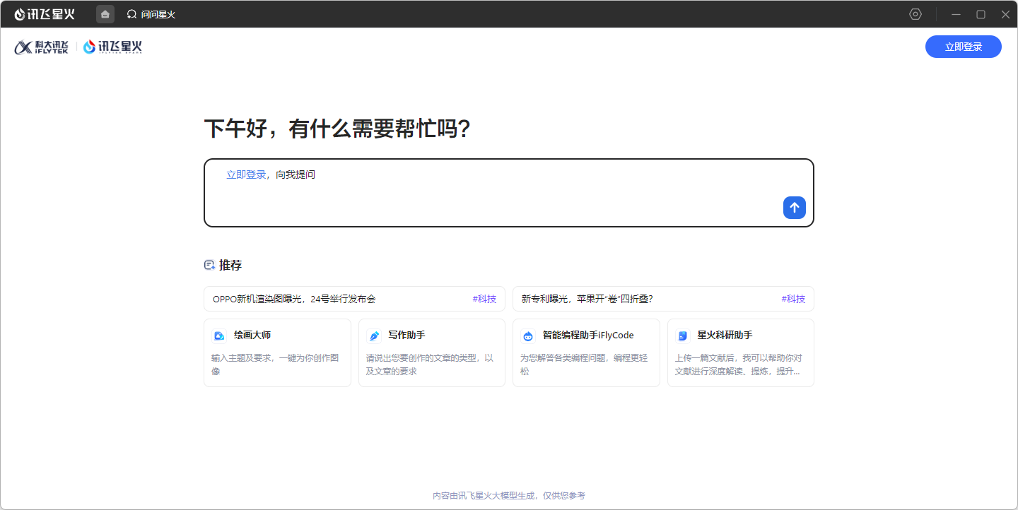Click the 立即登录 link in the input box
This screenshot has width=1018, height=510.
pyautogui.click(x=246, y=174)
